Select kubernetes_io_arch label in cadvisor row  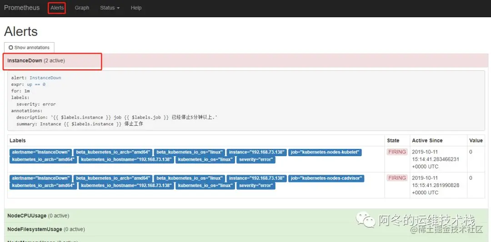tap(43, 186)
